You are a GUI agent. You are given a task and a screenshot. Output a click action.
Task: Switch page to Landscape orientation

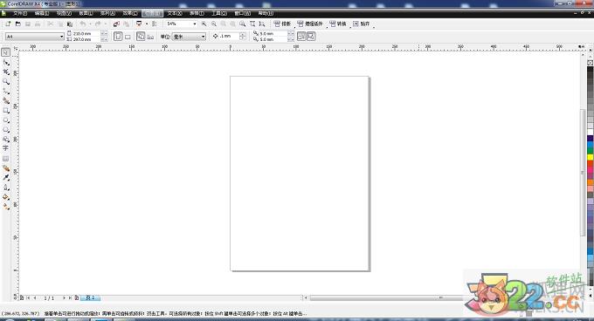click(x=128, y=37)
